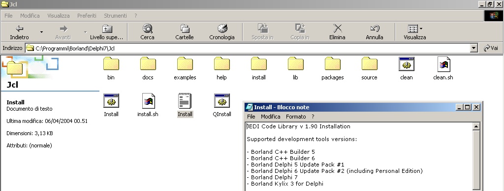Image resolution: width=504 pixels, height=191 pixels.
Task: Click the address bar path field
Action: (x=248, y=48)
